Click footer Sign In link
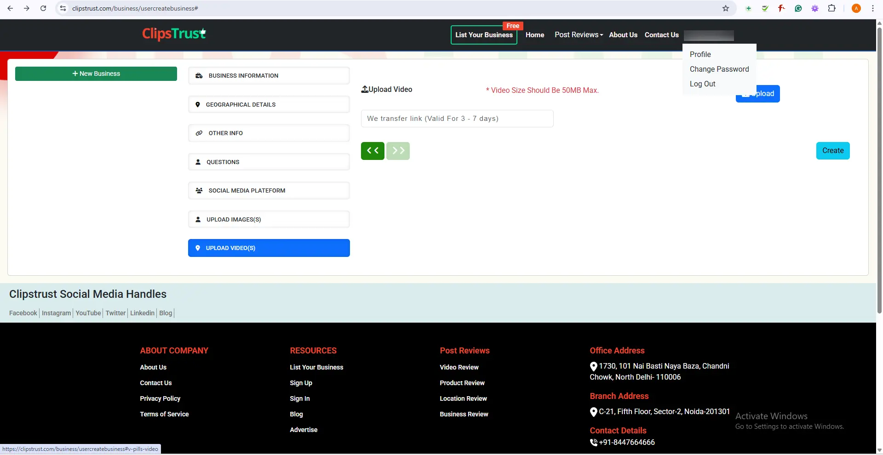The image size is (883, 455). point(300,398)
